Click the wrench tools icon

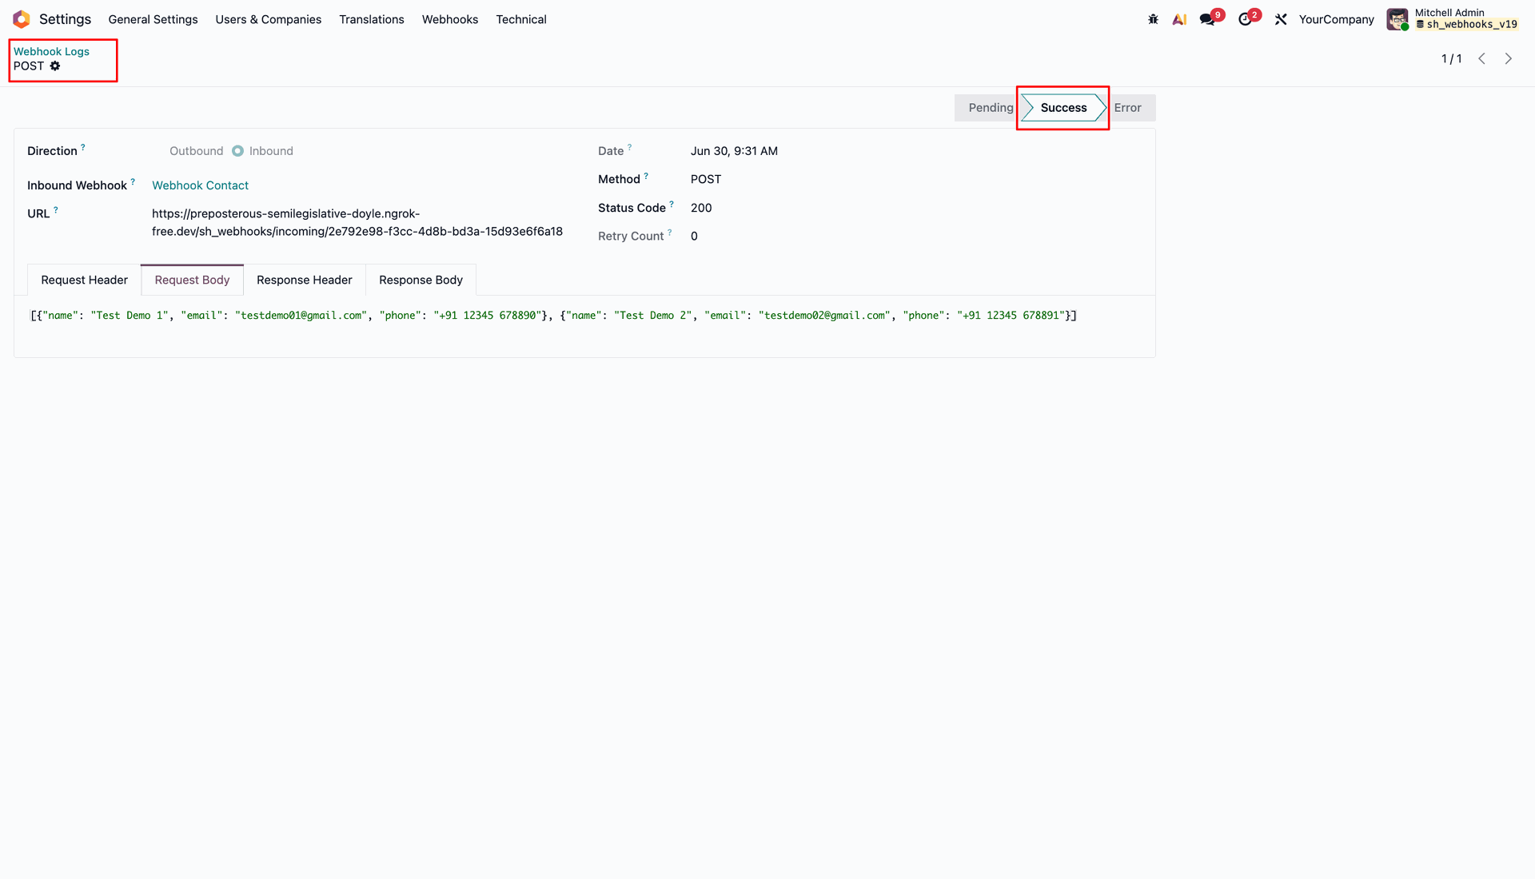click(x=1281, y=19)
